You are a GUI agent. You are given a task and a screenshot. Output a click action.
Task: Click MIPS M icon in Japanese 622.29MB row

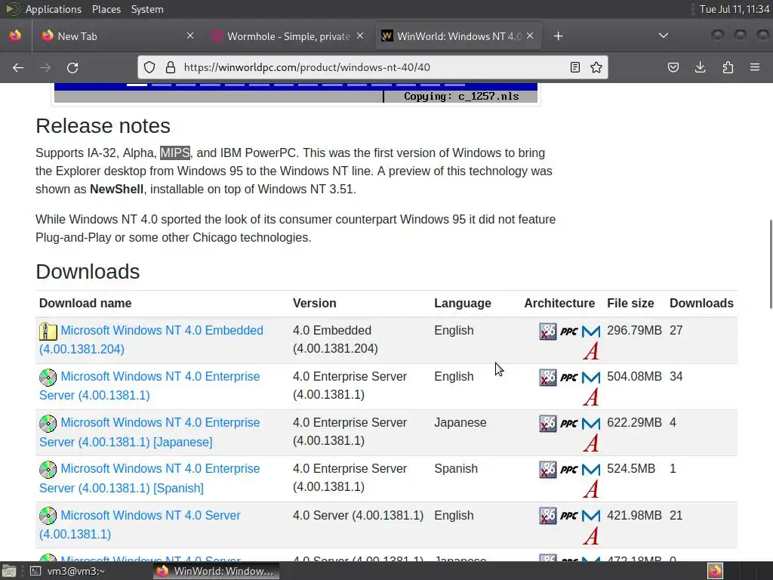(x=591, y=424)
